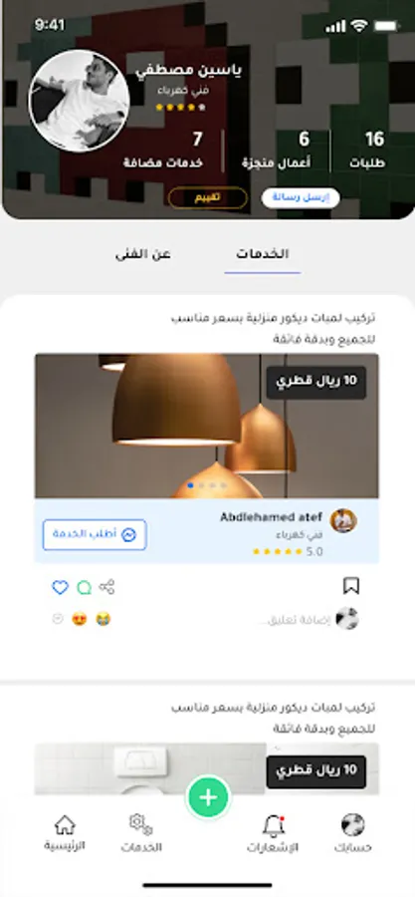The image size is (415, 897).
Task: Select the heart-eyes emoji reaction
Action: click(x=80, y=619)
